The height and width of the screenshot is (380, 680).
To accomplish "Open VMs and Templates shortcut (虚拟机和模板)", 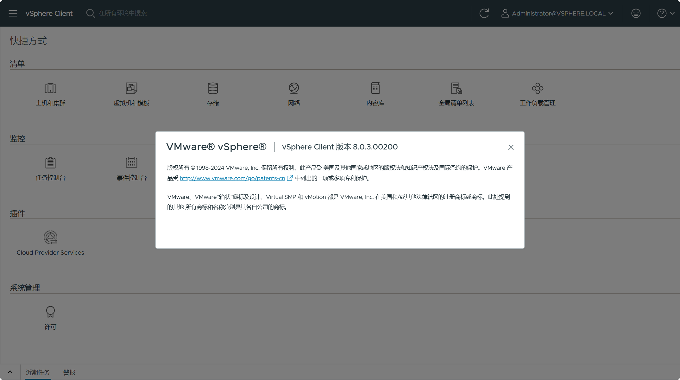I will tap(131, 94).
